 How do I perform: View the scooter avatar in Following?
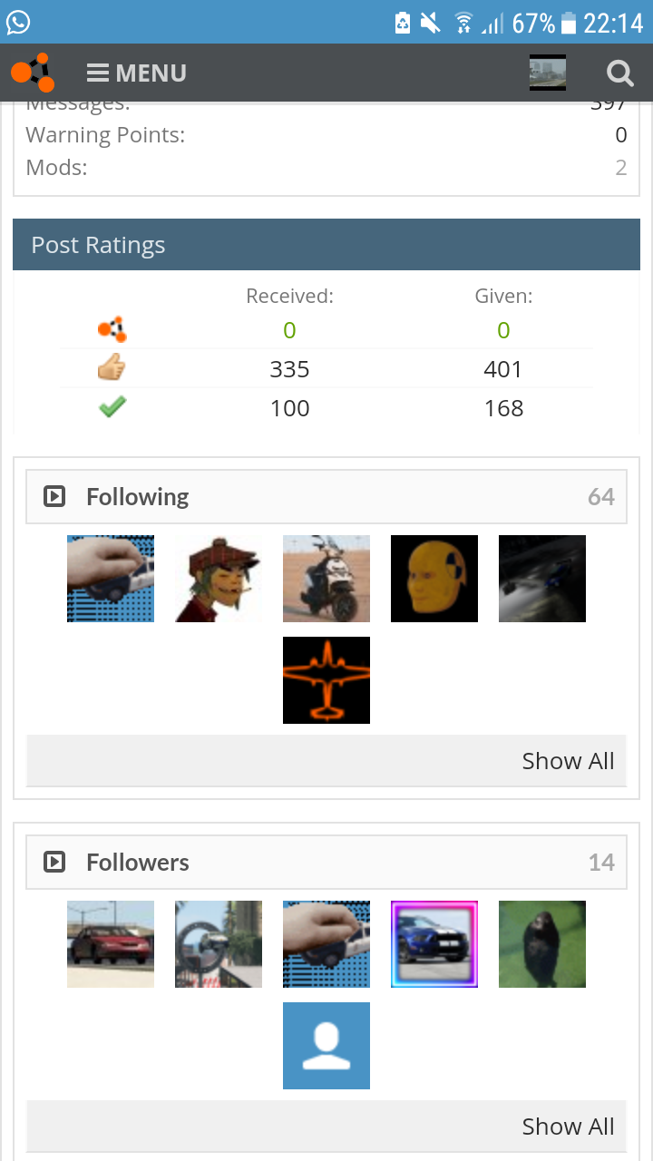[x=326, y=579]
